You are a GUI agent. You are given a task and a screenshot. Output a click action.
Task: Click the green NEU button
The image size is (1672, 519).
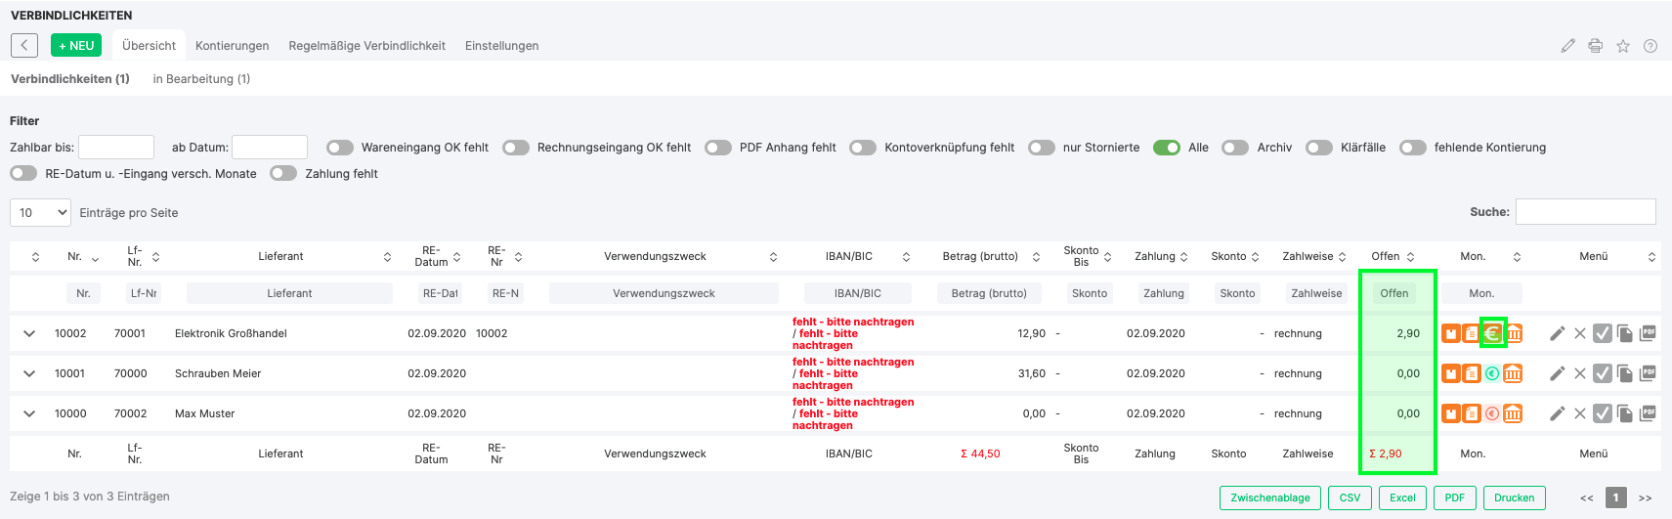[x=76, y=46]
